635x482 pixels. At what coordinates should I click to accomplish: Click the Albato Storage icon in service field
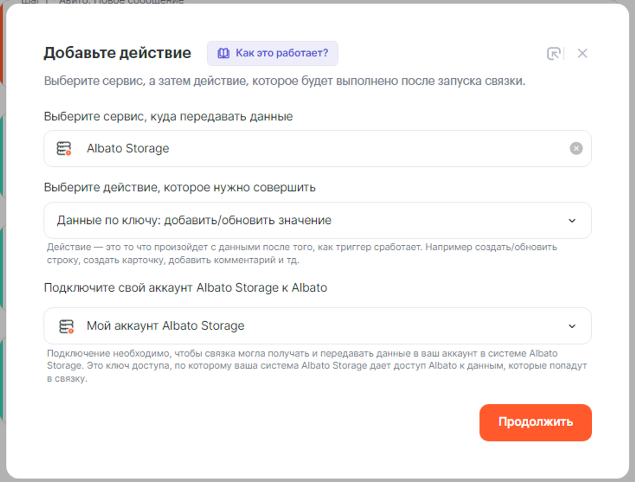pyautogui.click(x=64, y=149)
